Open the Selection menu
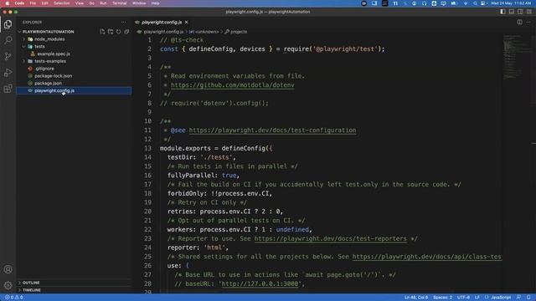 (61, 3)
